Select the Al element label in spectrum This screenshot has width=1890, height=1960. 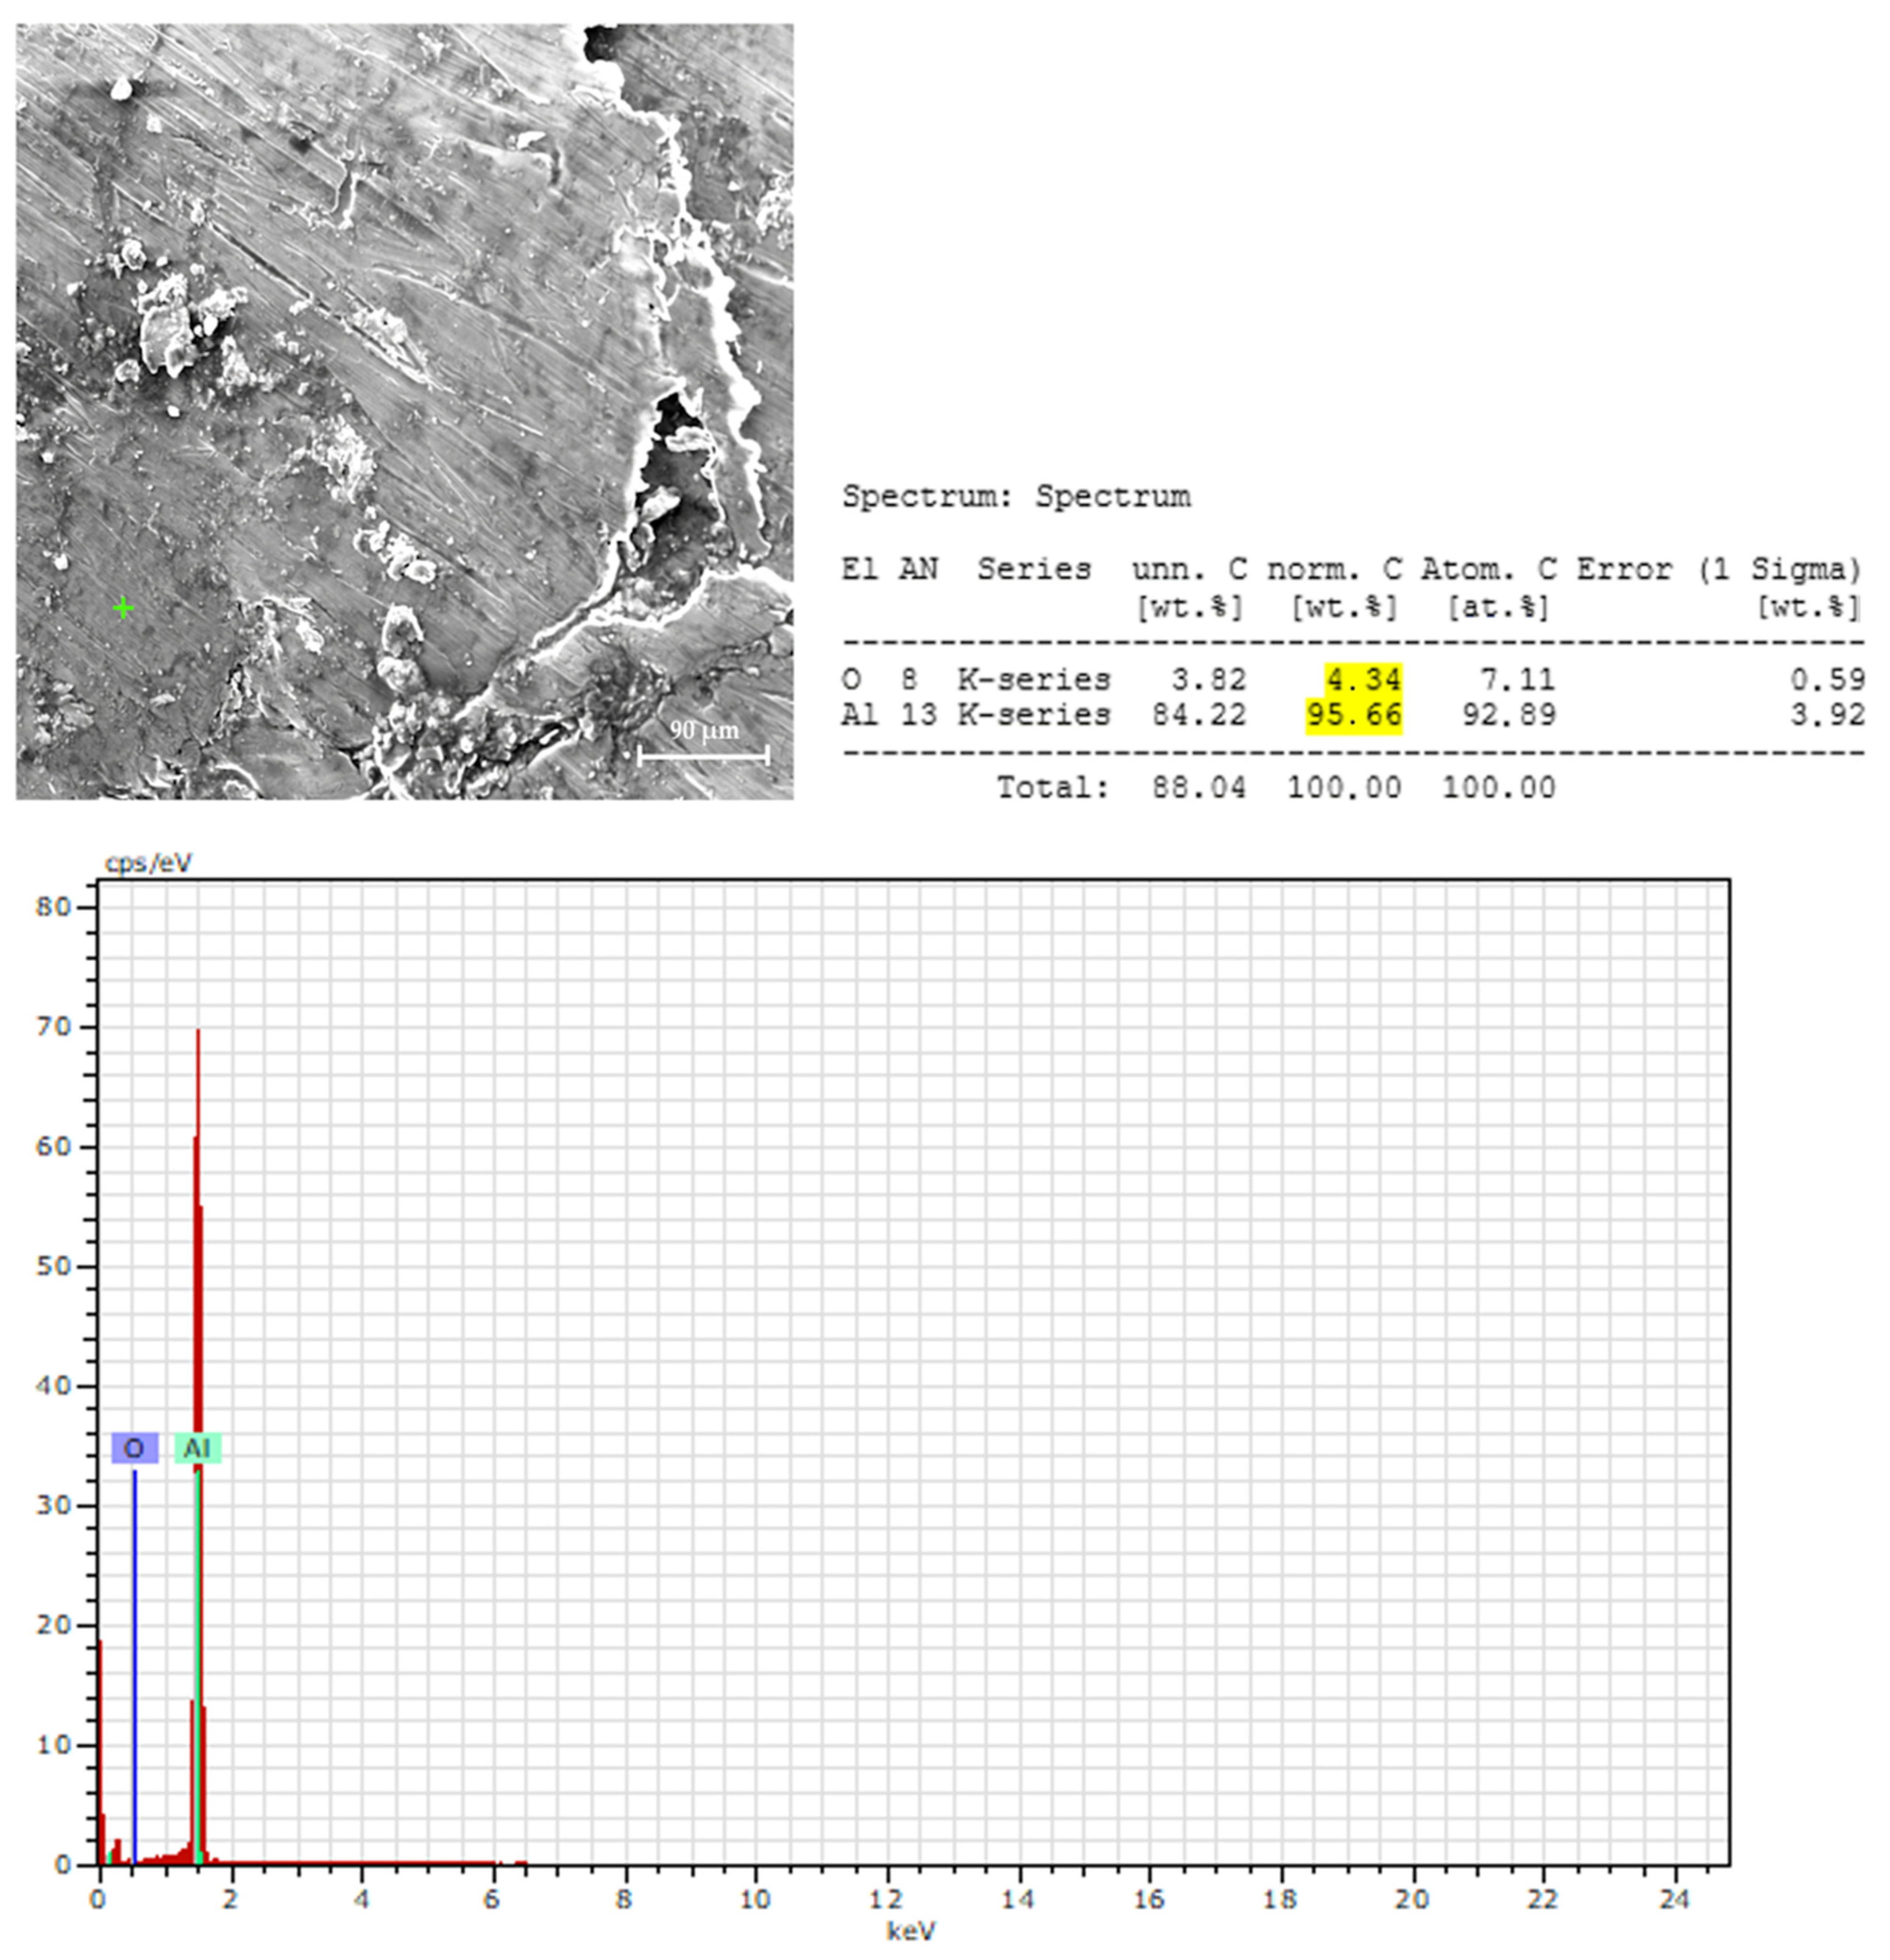click(x=197, y=1447)
